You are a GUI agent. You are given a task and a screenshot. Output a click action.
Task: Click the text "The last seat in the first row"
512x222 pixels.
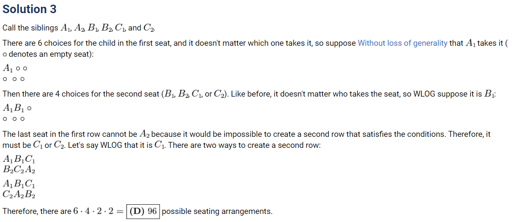tap(51, 134)
